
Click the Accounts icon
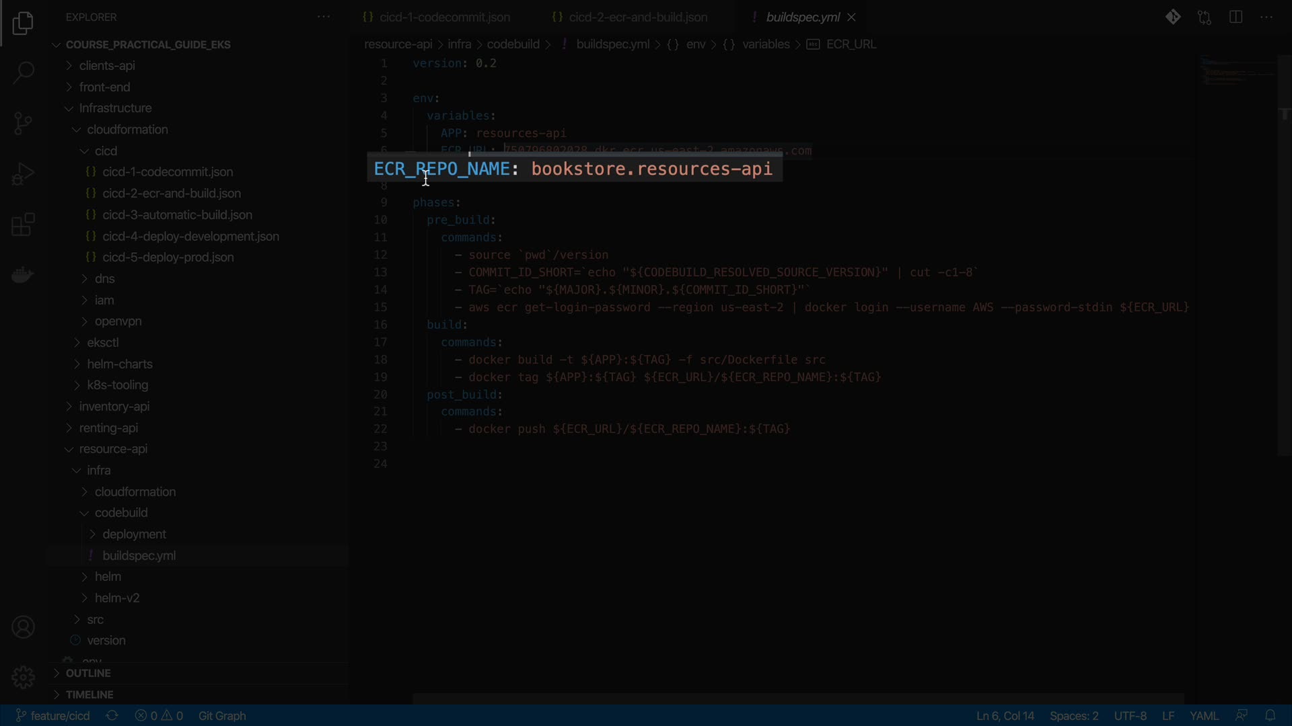click(23, 627)
